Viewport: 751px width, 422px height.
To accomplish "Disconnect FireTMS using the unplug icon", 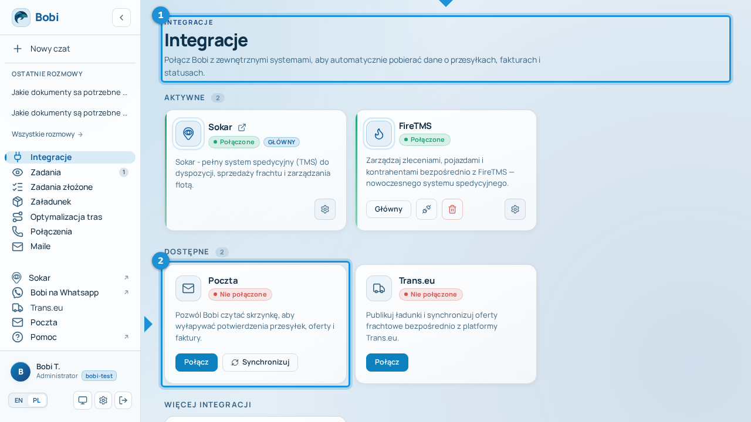I will 427,209.
